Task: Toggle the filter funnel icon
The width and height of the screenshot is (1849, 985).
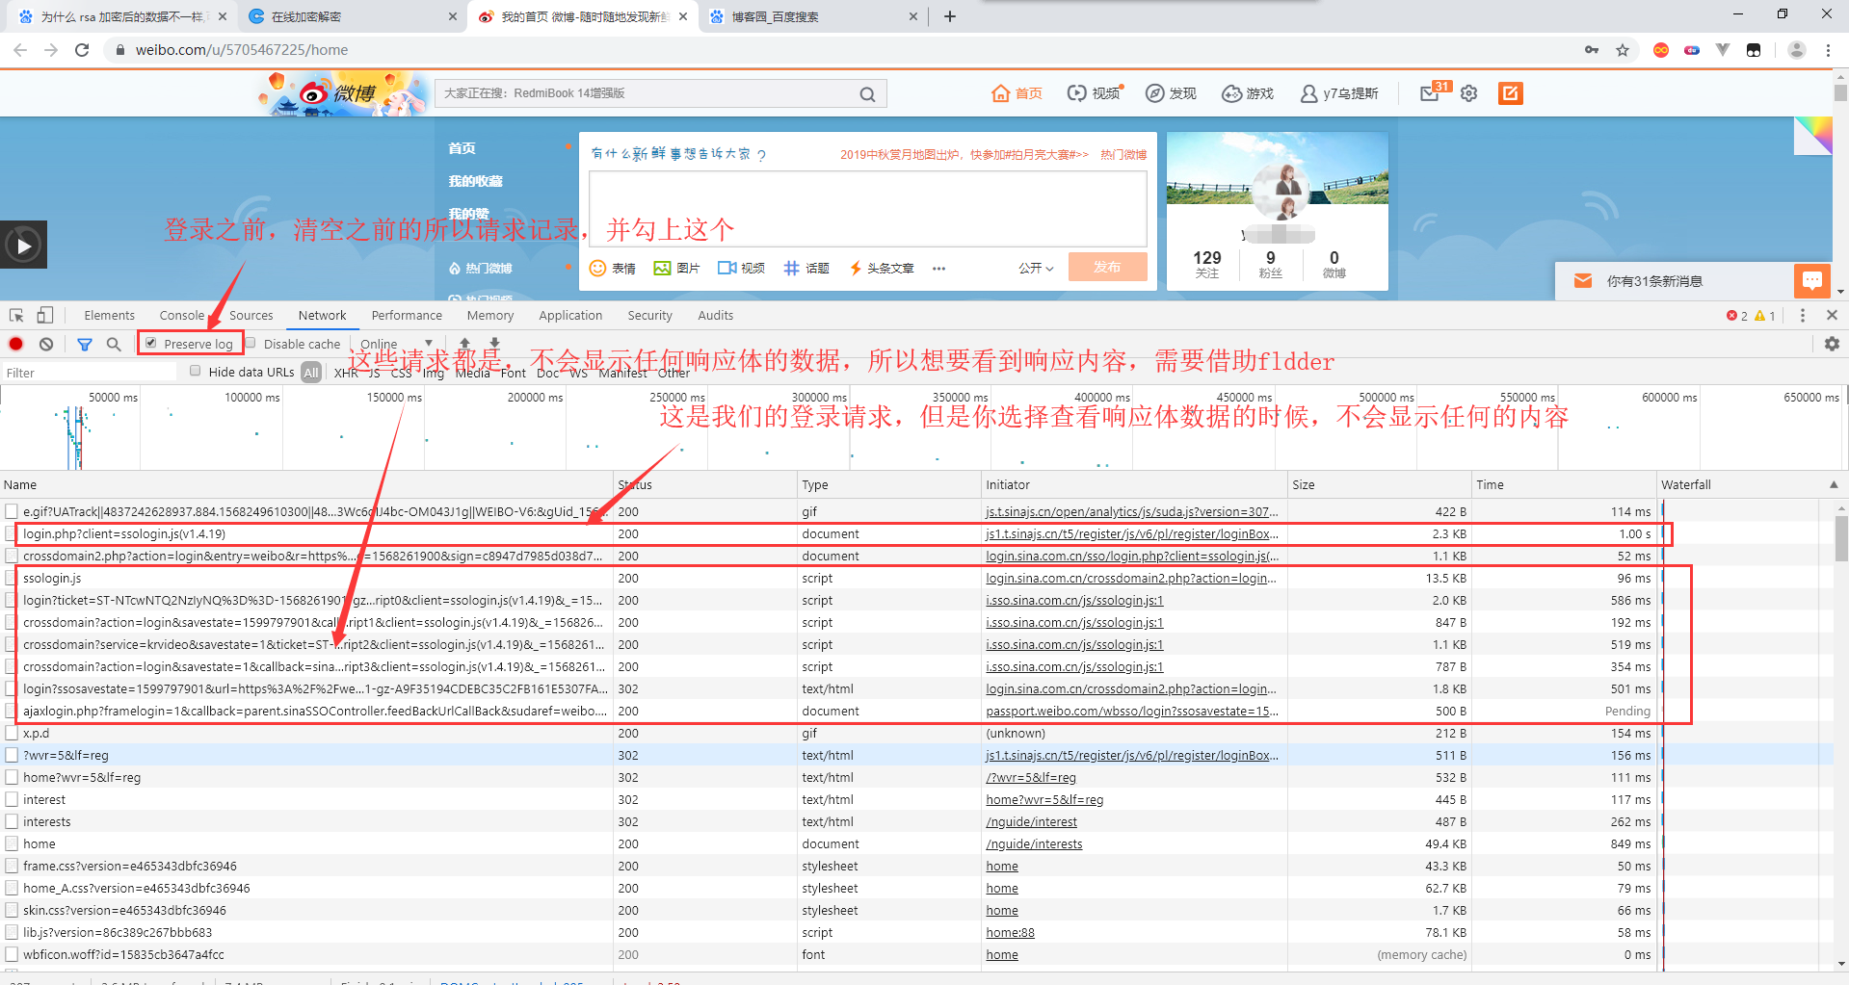Action: click(85, 344)
